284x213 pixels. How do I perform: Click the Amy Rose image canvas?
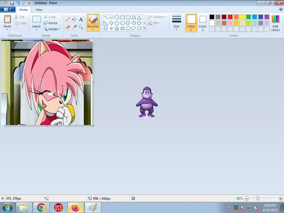(x=47, y=82)
